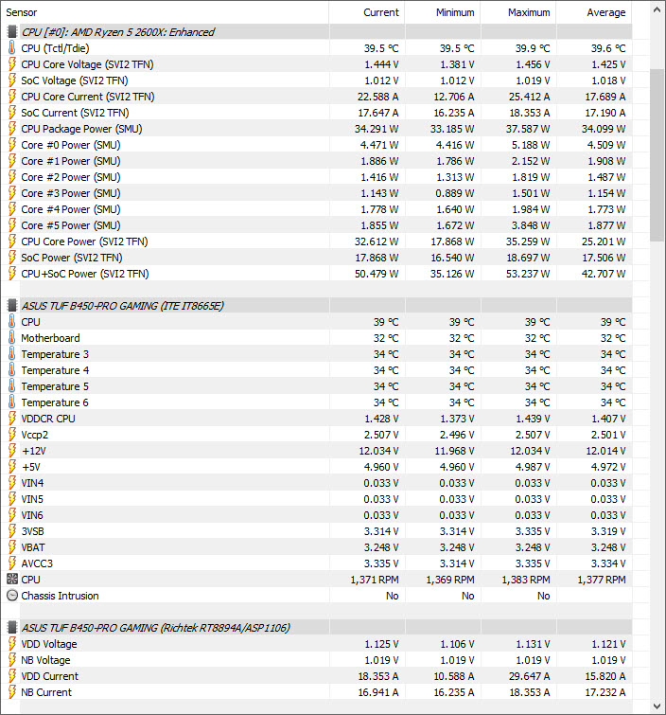The image size is (666, 715).
Task: Click the fan icon beside CPU RPM
Action: (x=12, y=580)
